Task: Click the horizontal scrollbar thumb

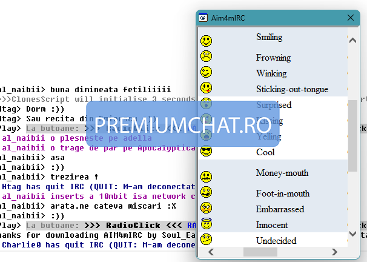Action: [x=260, y=252]
